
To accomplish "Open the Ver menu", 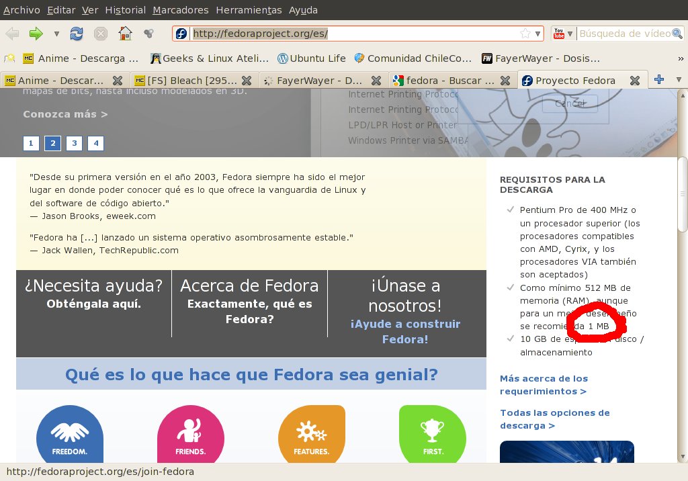I will click(90, 9).
